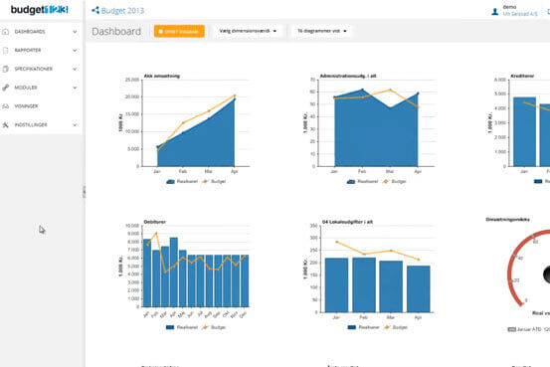Image resolution: width=550 pixels, height=367 pixels.
Task: Click the Debitorer chart title
Action: point(155,222)
